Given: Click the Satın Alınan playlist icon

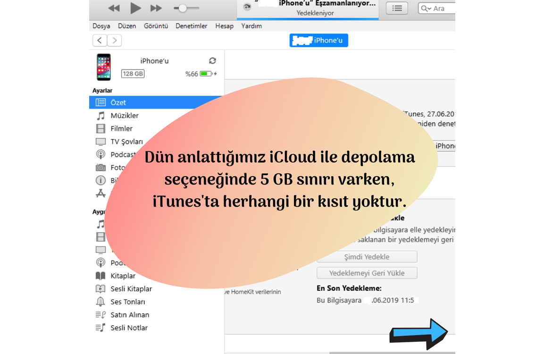Looking at the screenshot, I should click(x=100, y=315).
